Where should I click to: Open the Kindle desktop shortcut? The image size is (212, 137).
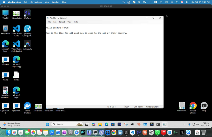point(5,75)
